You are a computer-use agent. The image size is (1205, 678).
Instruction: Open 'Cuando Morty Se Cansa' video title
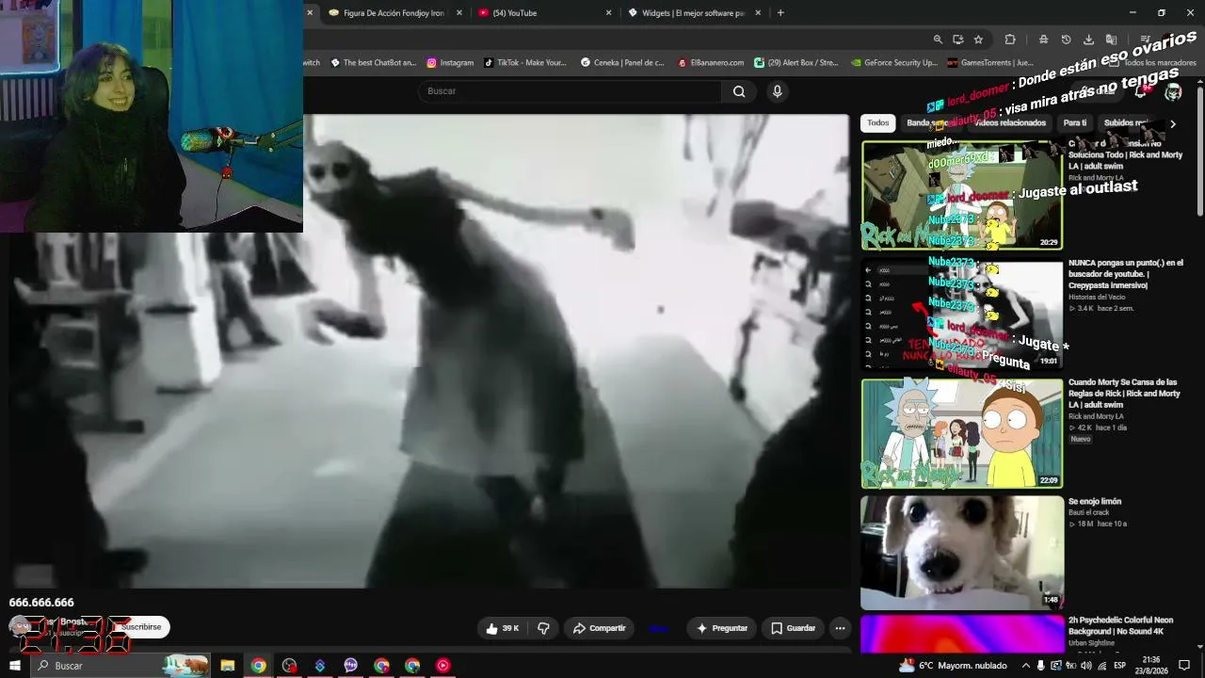tap(1125, 394)
